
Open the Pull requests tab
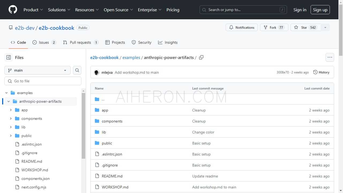tap(81, 42)
